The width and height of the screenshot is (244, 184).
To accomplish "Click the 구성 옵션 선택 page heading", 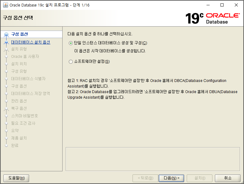I will pos(18,18).
